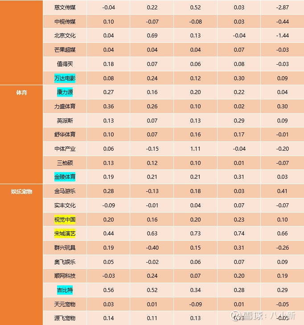Select the 慈文传媒 company name cell
The width and height of the screenshot is (304, 325).
[65, 8]
